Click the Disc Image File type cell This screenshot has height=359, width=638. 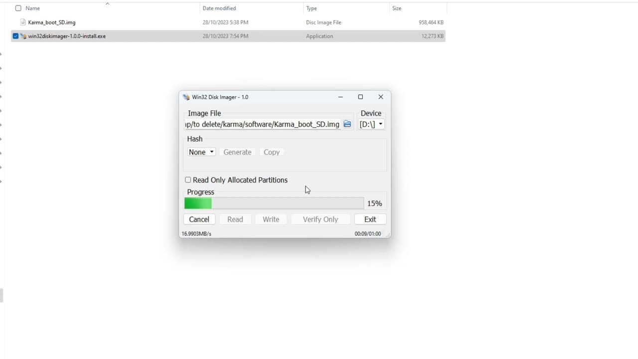pyautogui.click(x=323, y=22)
